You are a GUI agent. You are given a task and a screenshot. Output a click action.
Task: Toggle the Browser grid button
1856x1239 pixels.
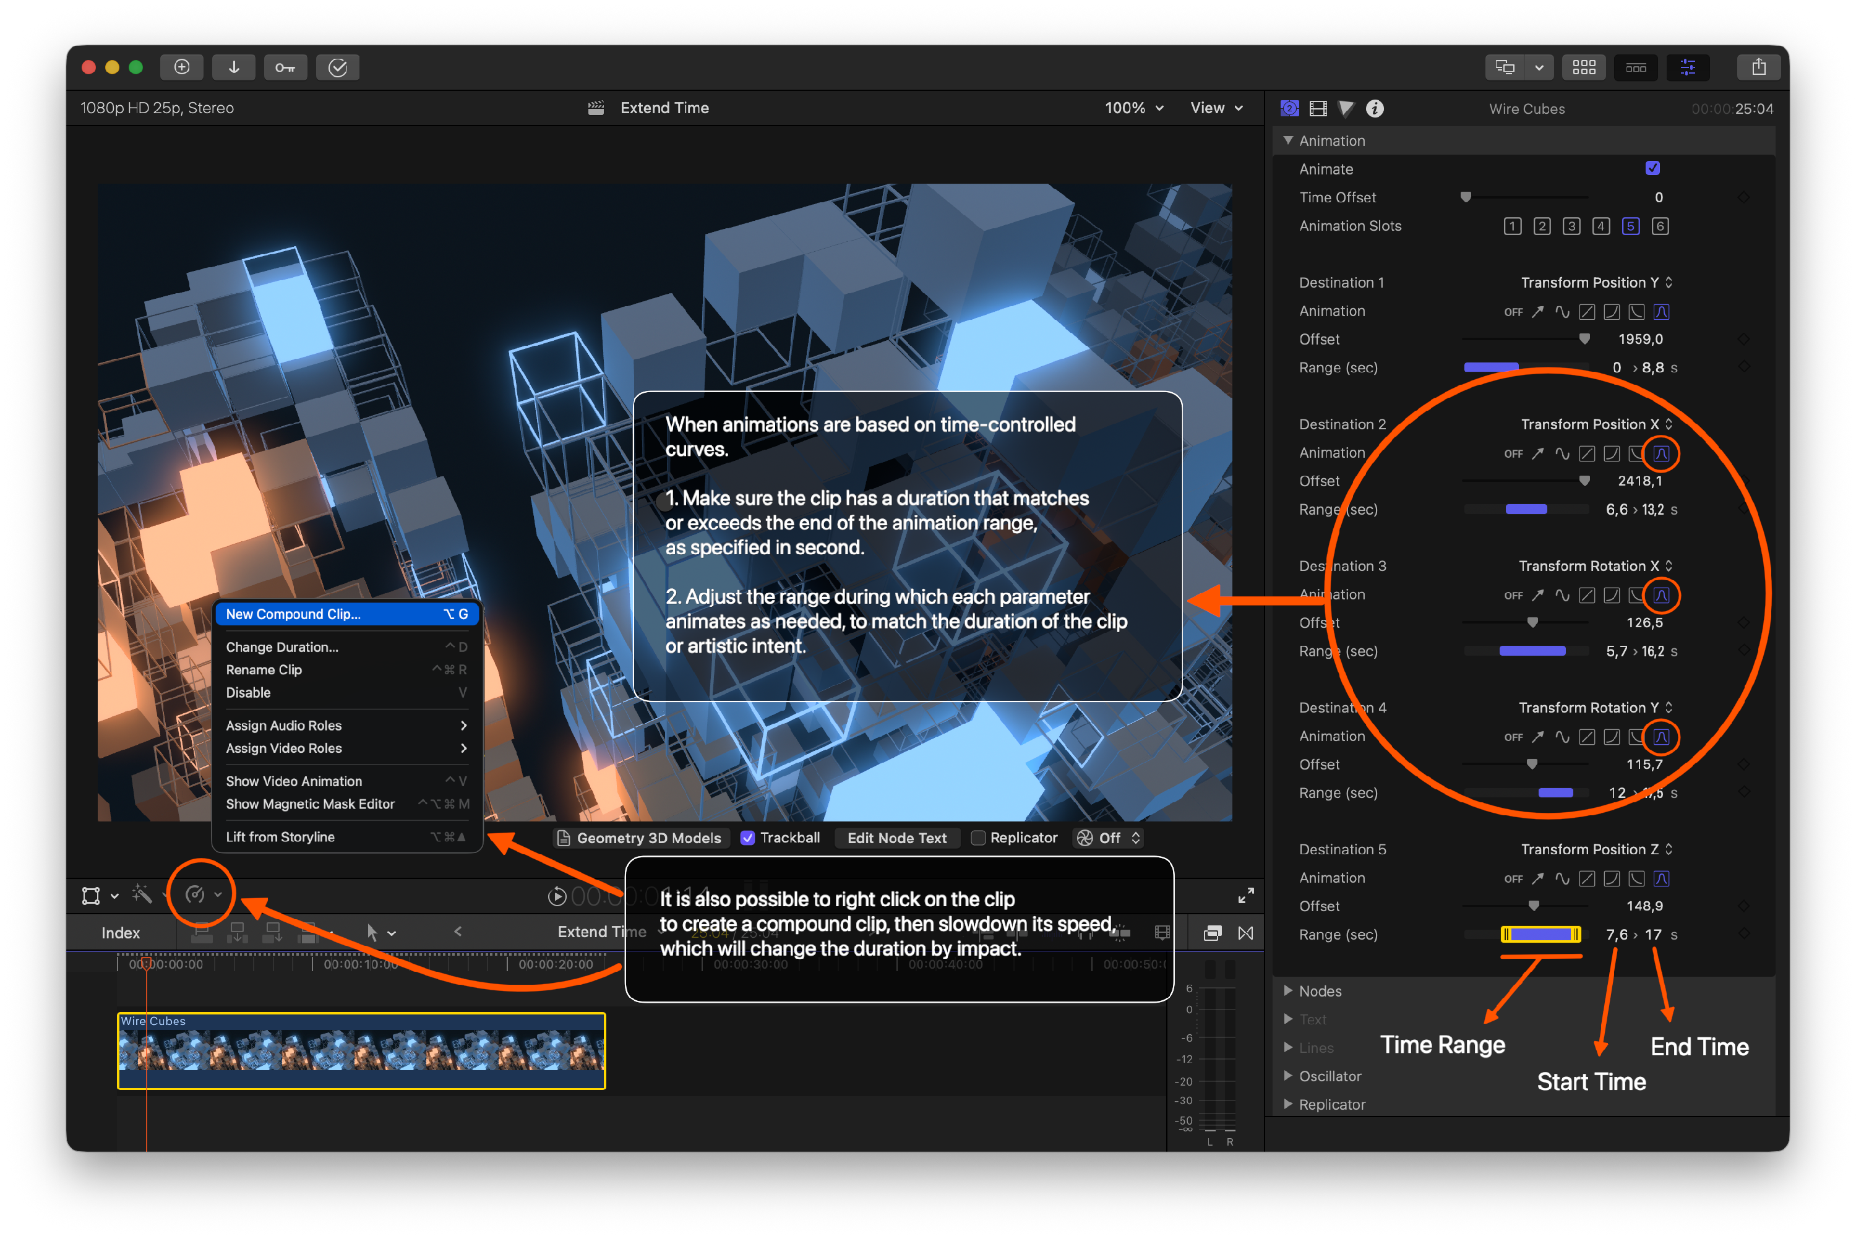point(1583,67)
